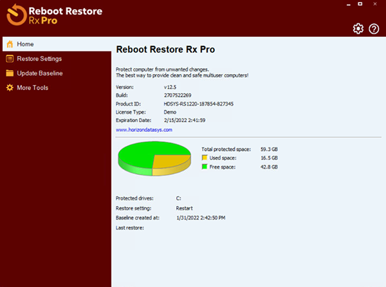Screen dimensions: 386x287
Task: Close the Reboot Restore Rx Pro window
Action: (375, 4)
